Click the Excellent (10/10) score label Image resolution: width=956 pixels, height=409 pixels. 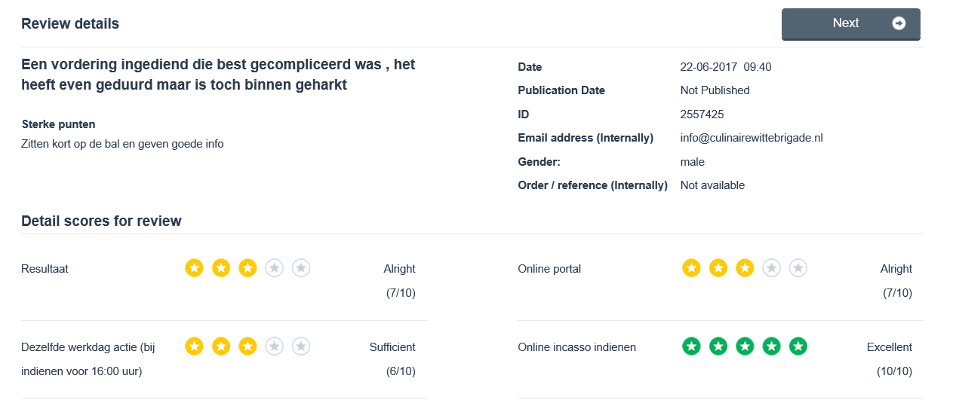click(889, 347)
